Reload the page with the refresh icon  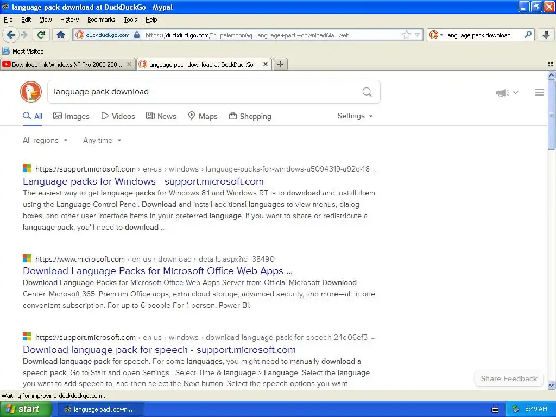tap(41, 35)
